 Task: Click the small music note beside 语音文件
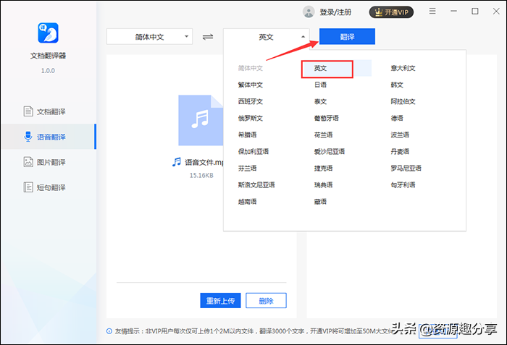[x=177, y=162]
